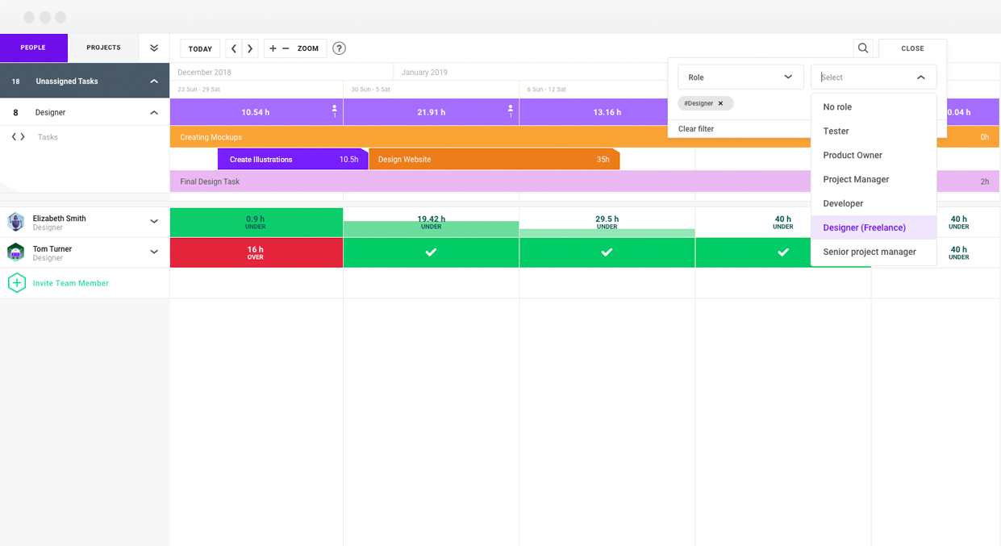
Task: Click the 23 Sun - 29 Sat week header
Action: [x=198, y=90]
